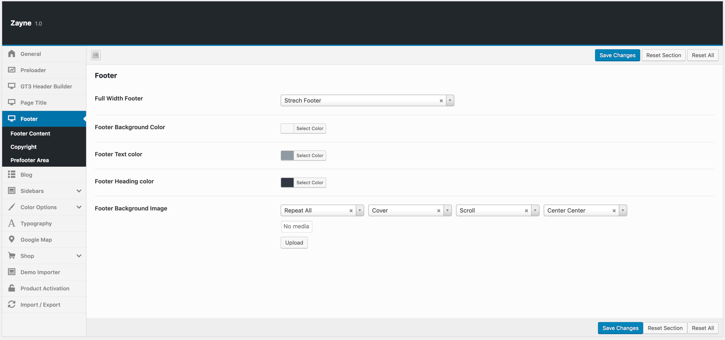Click the bottom Save Changes button

(x=620, y=328)
